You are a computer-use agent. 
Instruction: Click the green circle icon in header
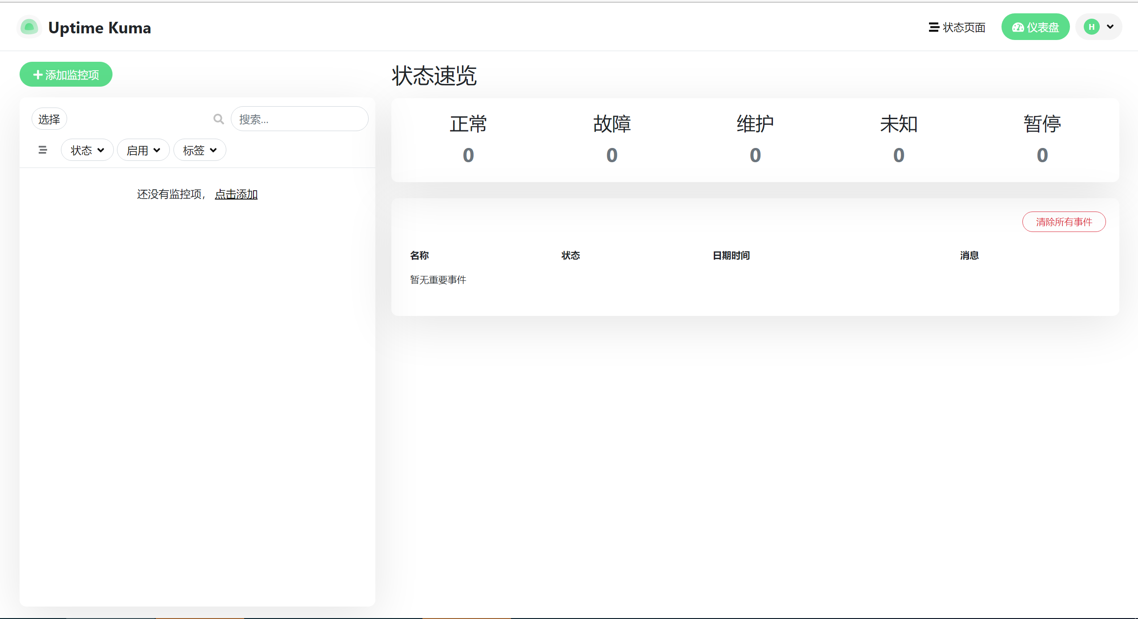coord(28,27)
